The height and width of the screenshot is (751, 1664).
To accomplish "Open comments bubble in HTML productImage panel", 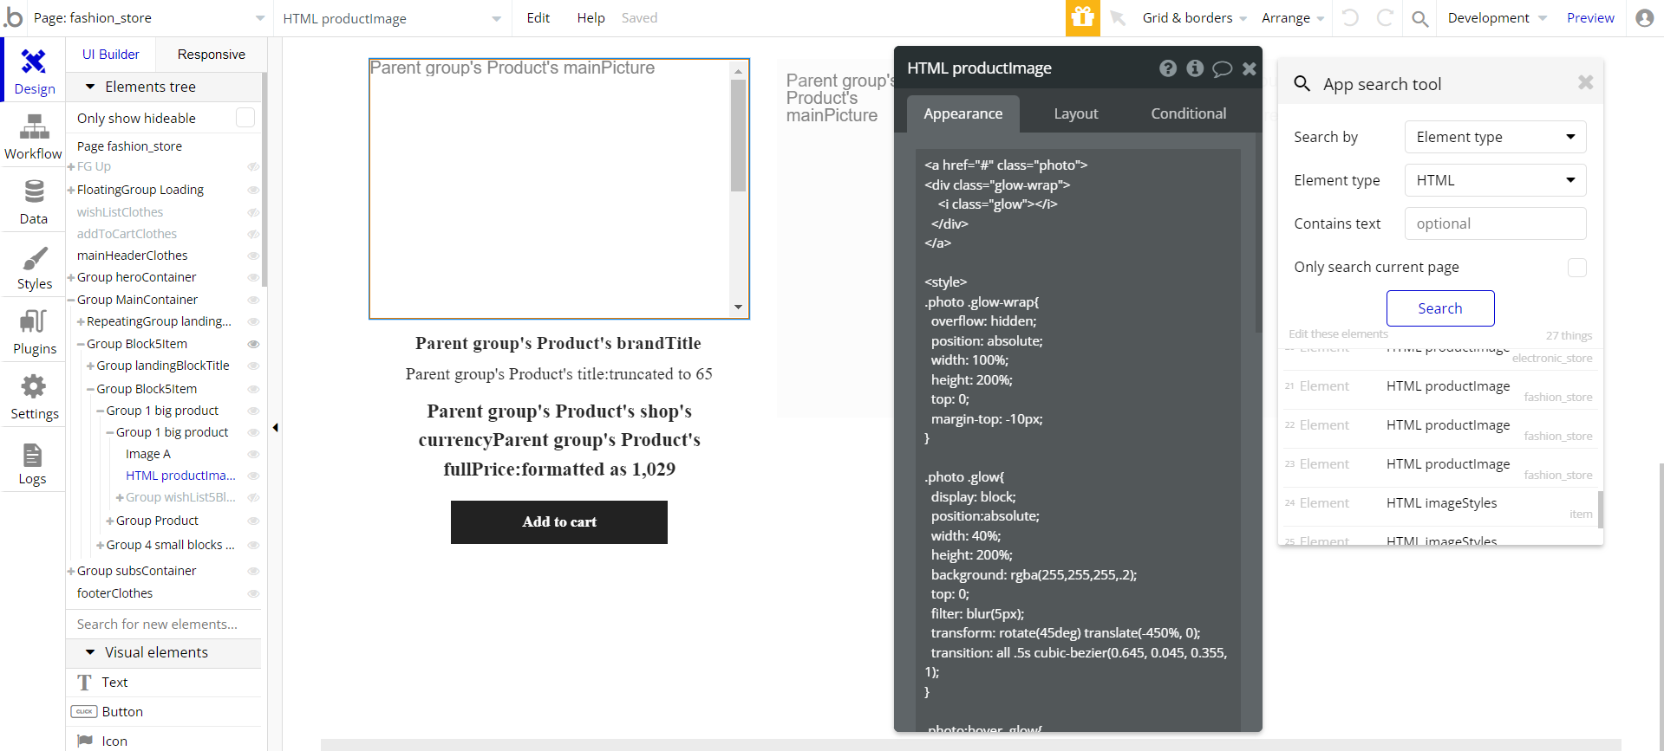I will pyautogui.click(x=1222, y=68).
